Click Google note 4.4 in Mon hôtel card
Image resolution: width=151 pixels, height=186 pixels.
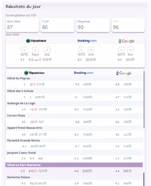119,60
